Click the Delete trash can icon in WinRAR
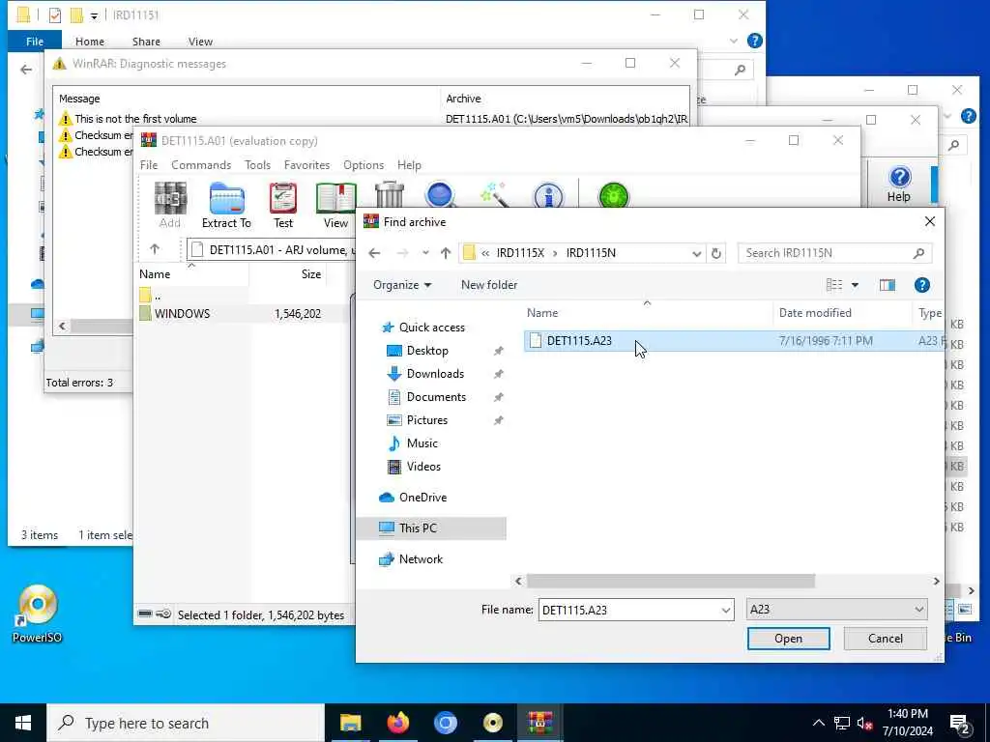This screenshot has height=742, width=990. point(389,194)
